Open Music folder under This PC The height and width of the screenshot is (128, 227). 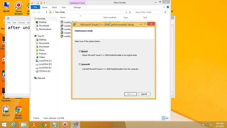coord(42,50)
